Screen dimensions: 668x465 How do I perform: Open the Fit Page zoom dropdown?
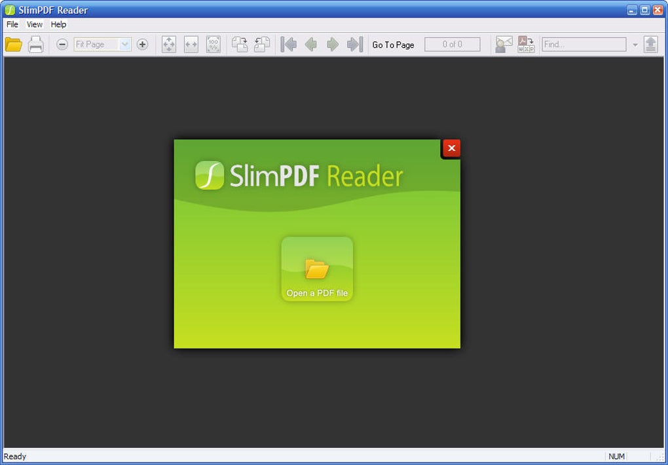coord(125,44)
